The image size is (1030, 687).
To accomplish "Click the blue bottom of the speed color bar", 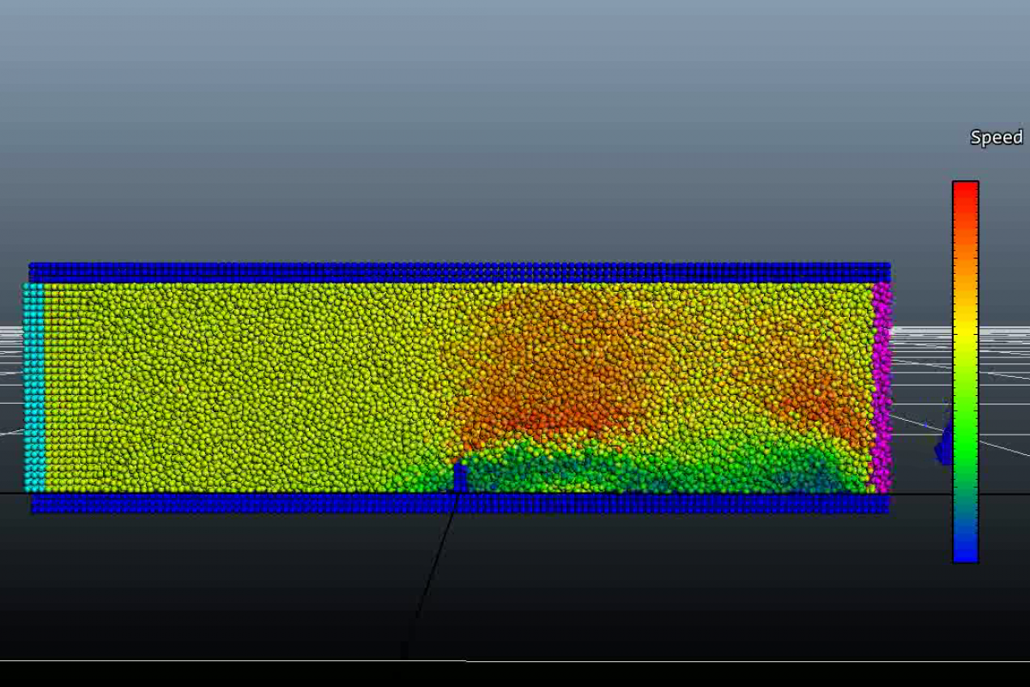I will [x=965, y=552].
